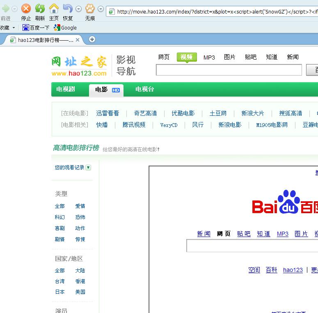Go to Home page icon
318x313 pixels.
(x=54, y=9)
